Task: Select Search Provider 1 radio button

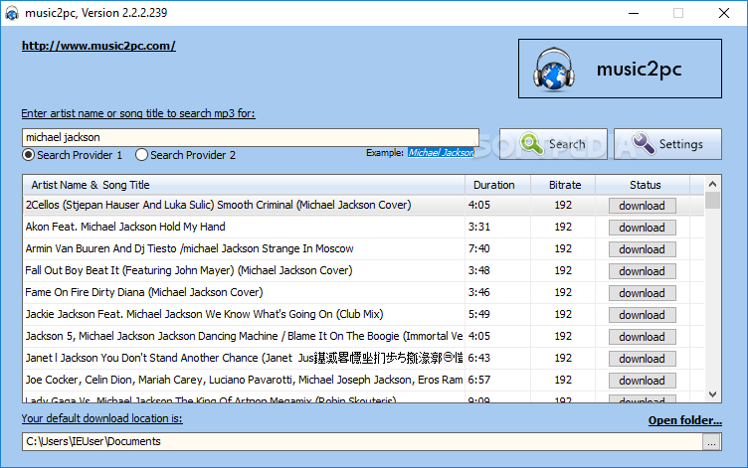Action: pyautogui.click(x=29, y=155)
